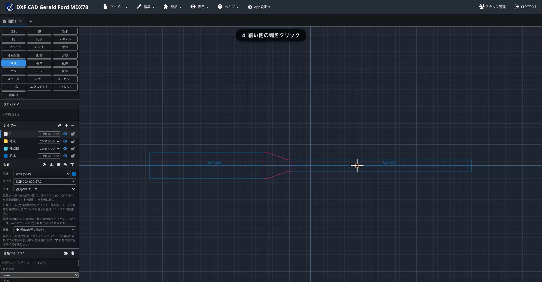Click the table icon in the 配管 header
542x282 pixels.
click(x=58, y=164)
